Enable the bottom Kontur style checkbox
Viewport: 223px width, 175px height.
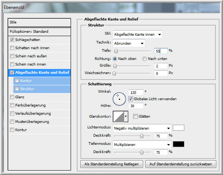(x=12, y=130)
